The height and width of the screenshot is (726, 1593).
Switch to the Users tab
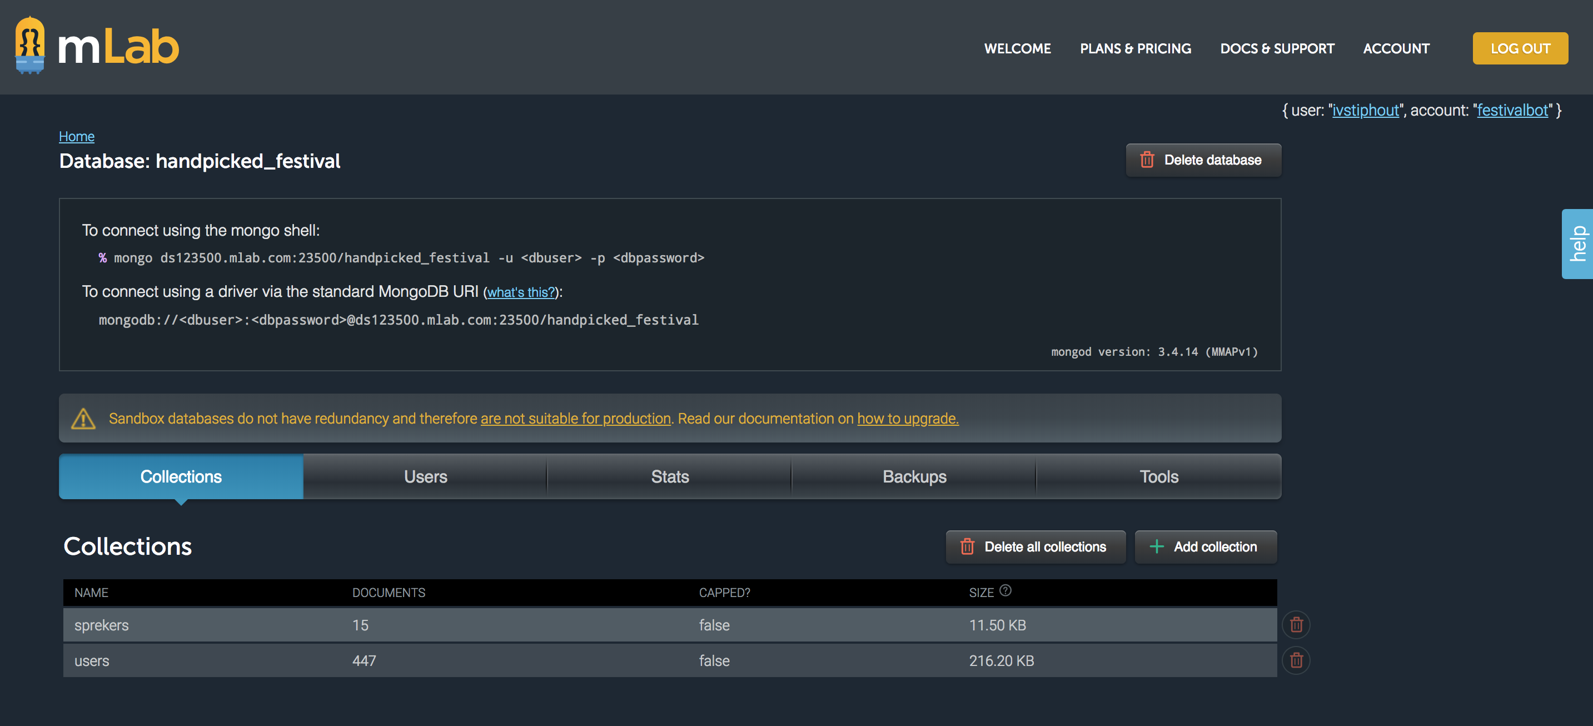425,477
